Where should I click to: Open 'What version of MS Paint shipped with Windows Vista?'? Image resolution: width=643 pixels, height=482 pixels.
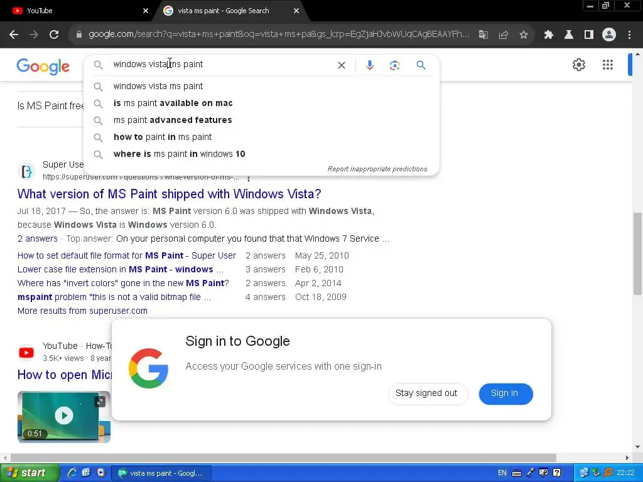(x=169, y=194)
